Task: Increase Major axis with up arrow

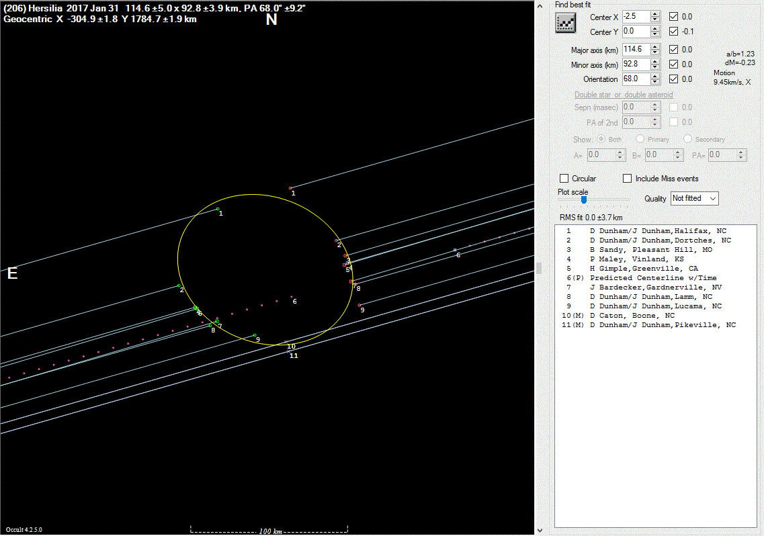Action: (x=655, y=46)
